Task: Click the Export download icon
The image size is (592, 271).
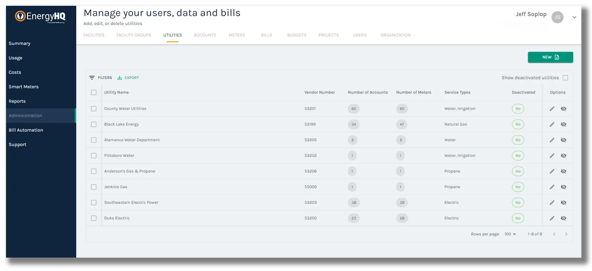Action: tap(120, 78)
